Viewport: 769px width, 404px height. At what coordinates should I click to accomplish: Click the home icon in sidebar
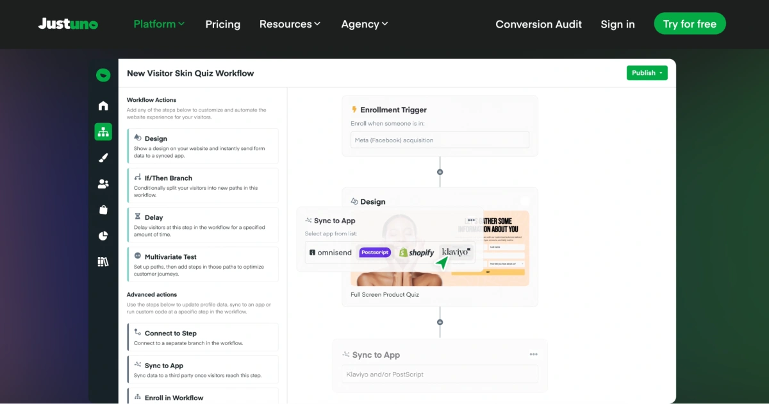click(103, 106)
